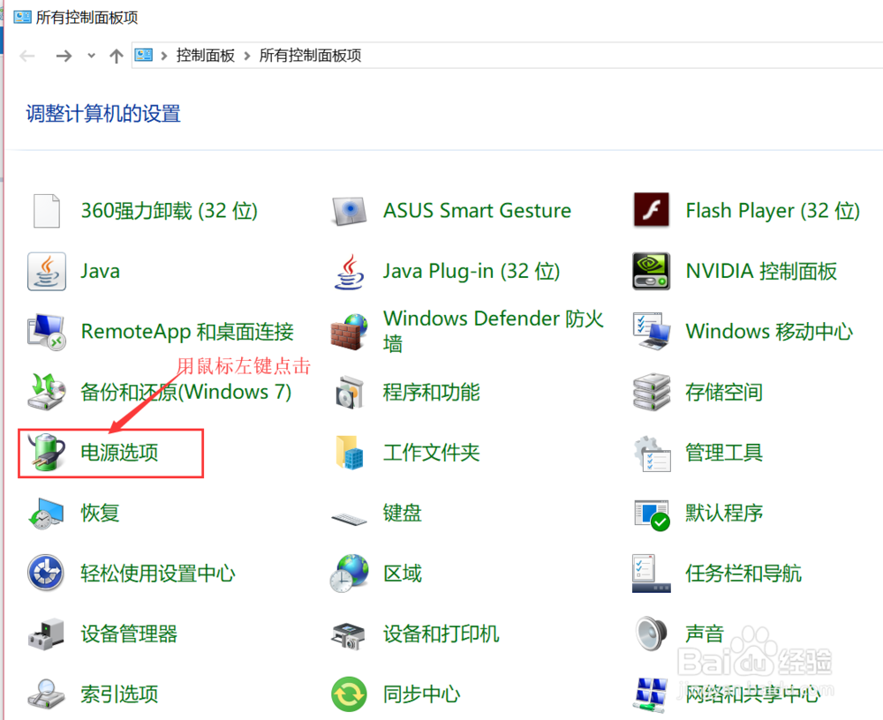Click the 区域 globe clock icon

pos(349,573)
